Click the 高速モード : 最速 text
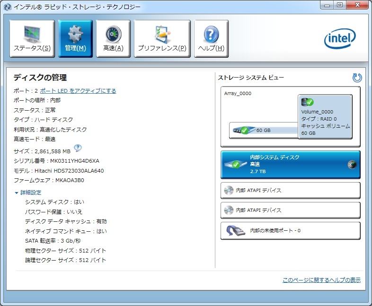Image resolution: width=372 pixels, height=306 pixels. tap(35, 139)
